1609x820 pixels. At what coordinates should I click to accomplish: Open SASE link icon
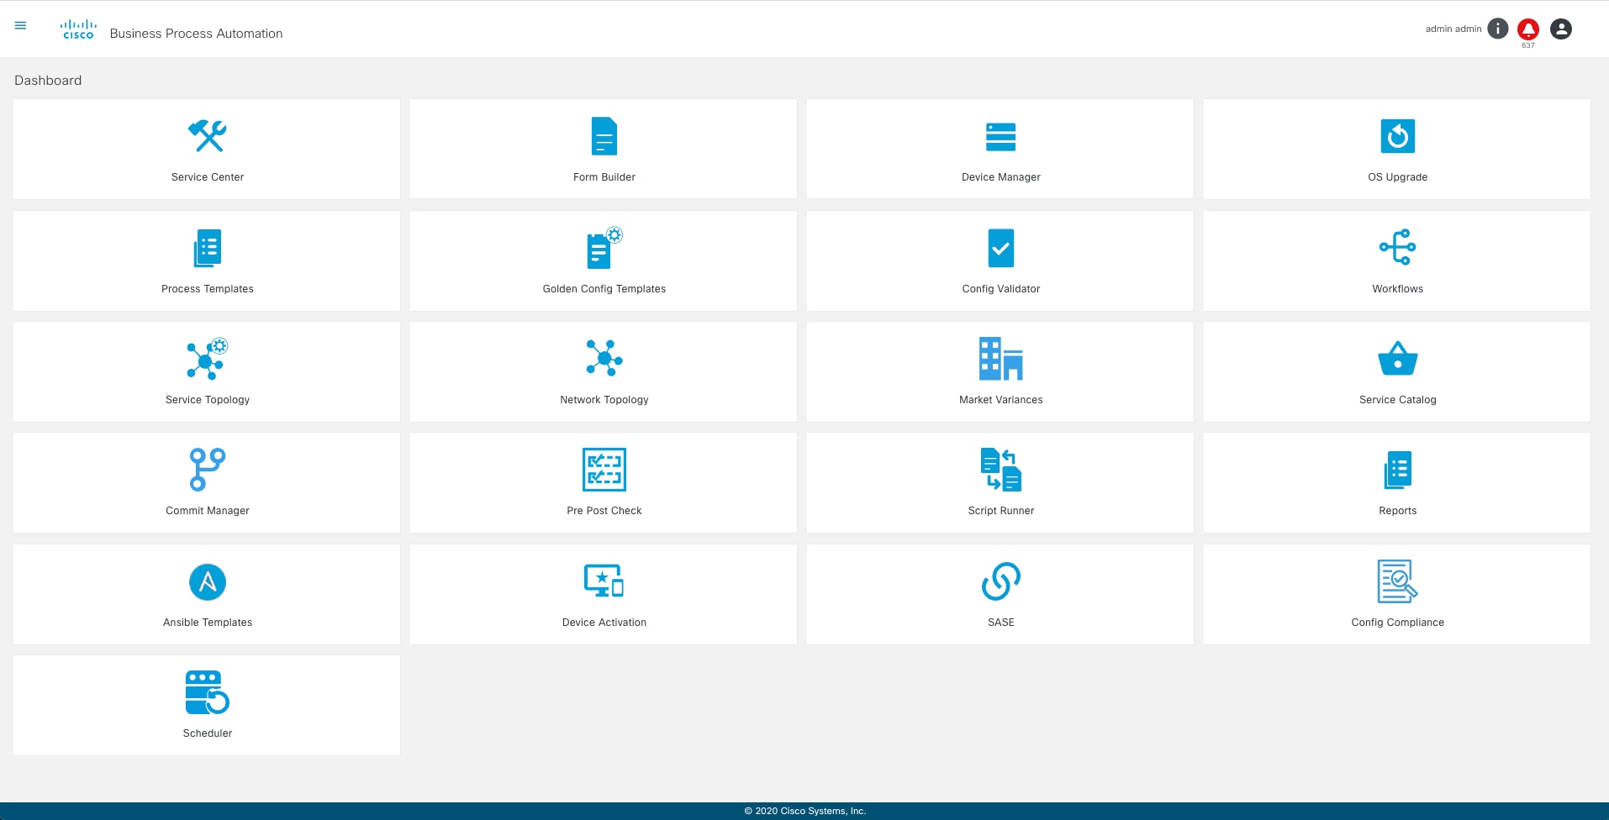1001,581
